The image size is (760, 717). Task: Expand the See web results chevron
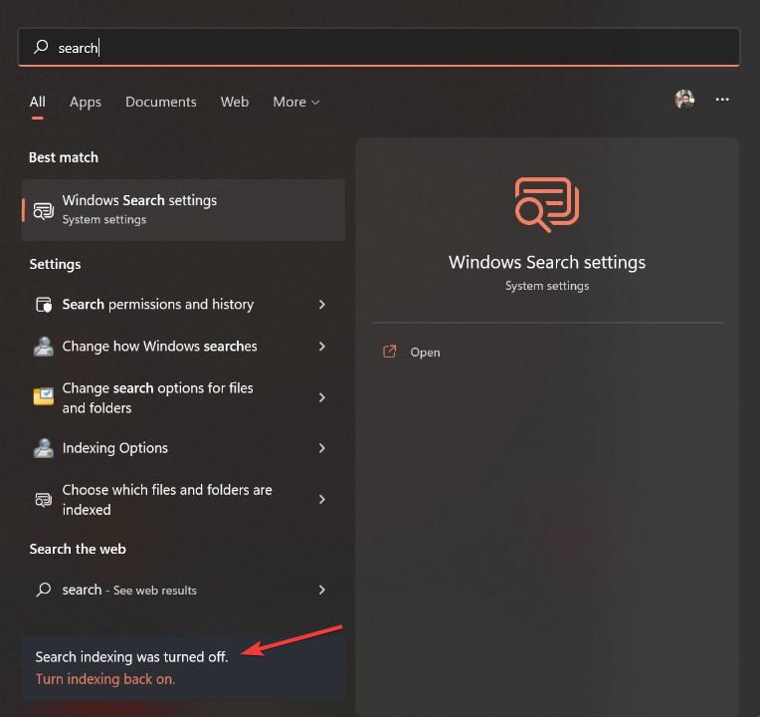click(322, 590)
